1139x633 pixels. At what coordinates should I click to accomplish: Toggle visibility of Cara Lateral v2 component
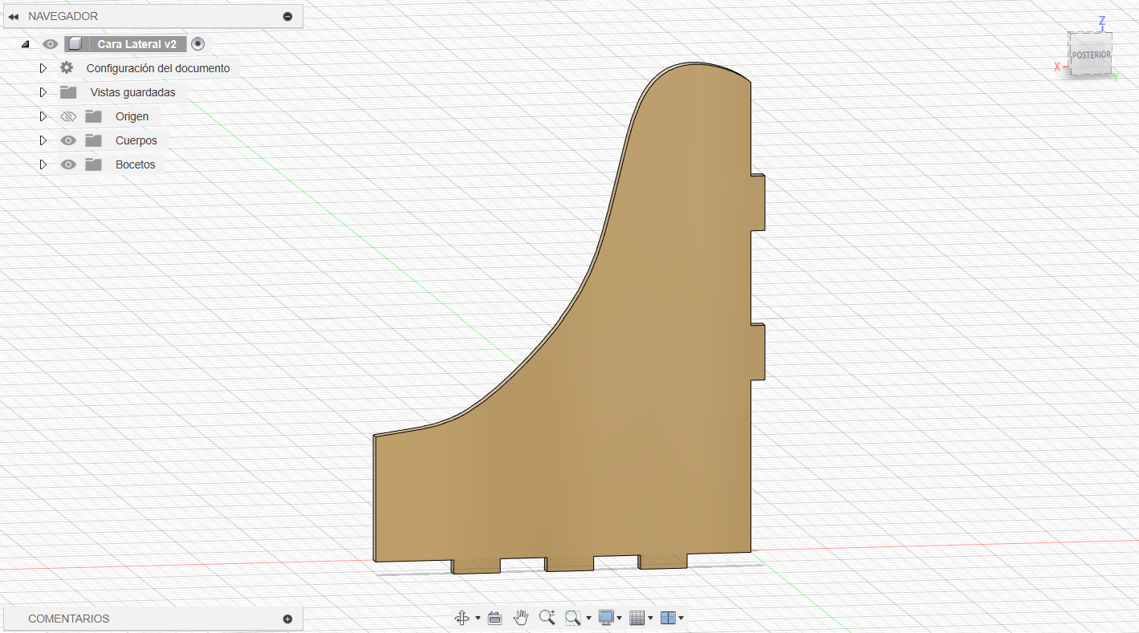click(x=50, y=44)
